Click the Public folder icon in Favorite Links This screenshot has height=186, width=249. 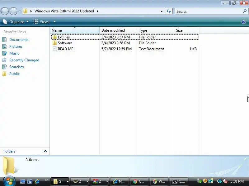[4, 74]
